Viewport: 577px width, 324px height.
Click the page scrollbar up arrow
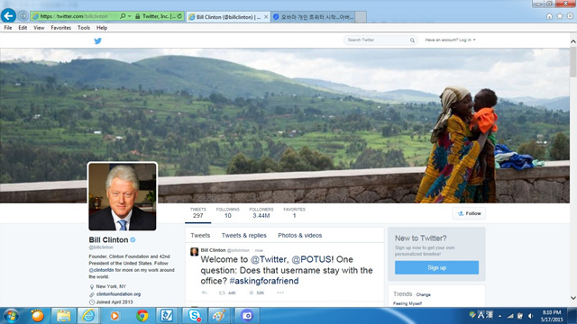573,41
